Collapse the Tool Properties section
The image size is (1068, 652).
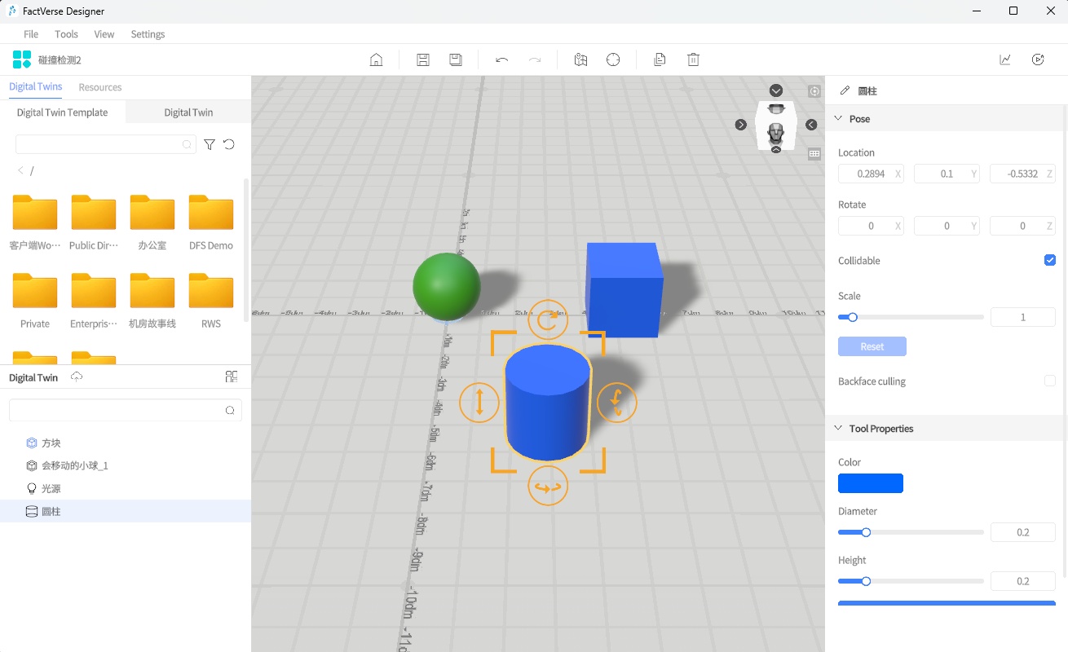pyautogui.click(x=838, y=427)
